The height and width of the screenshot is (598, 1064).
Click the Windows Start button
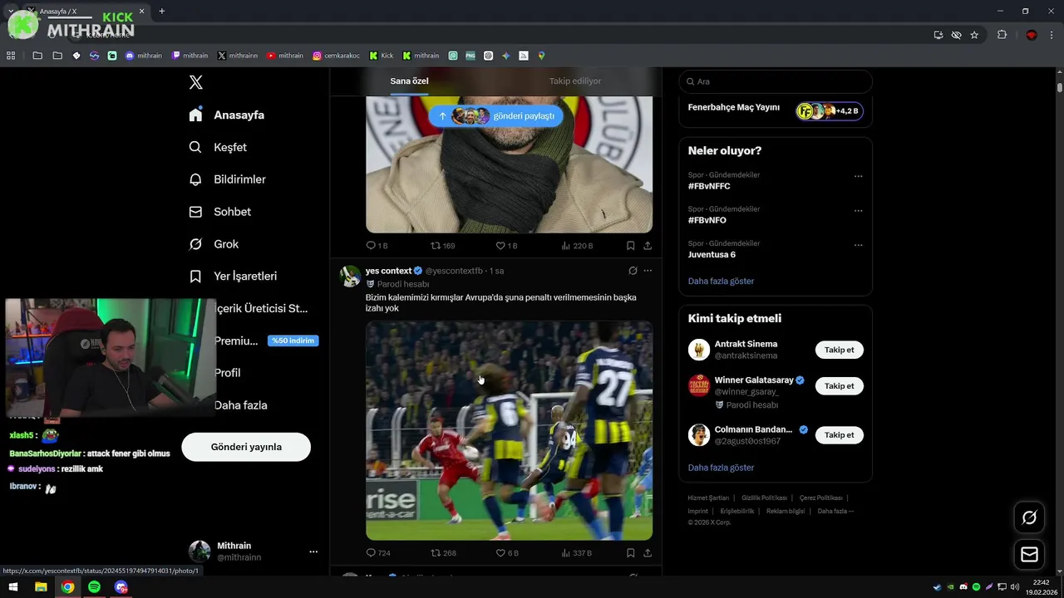click(13, 587)
